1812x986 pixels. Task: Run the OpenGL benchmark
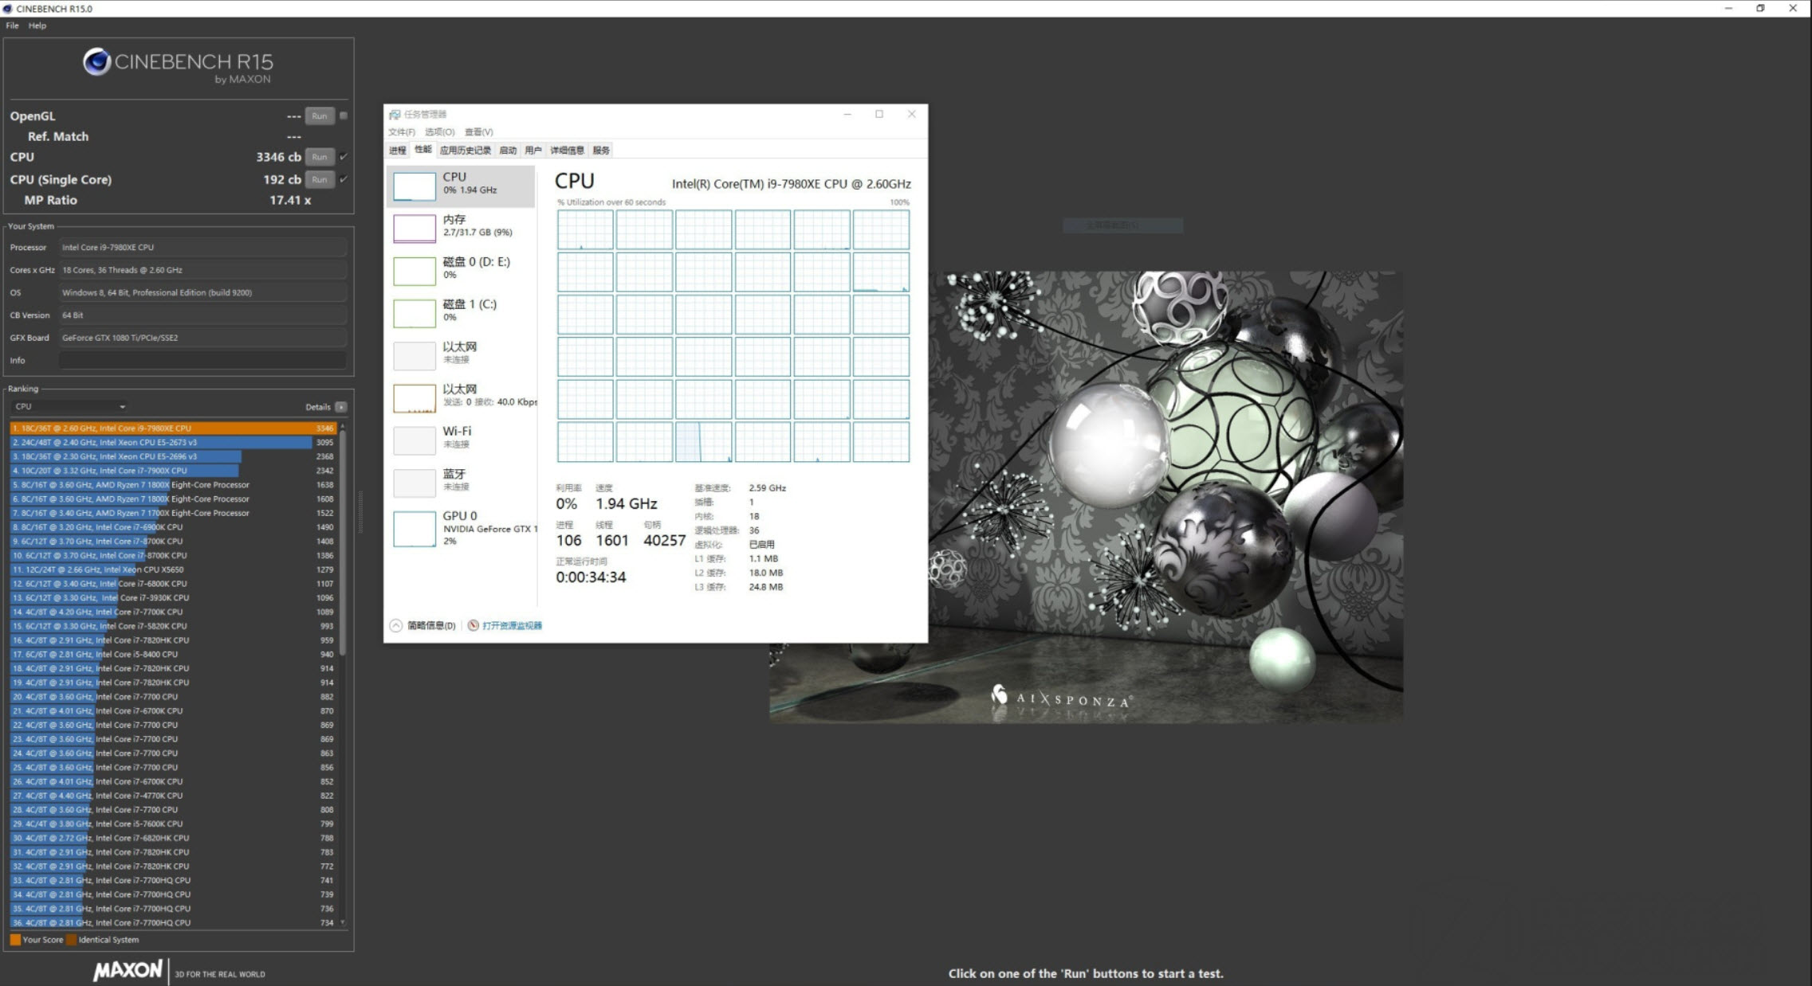319,115
